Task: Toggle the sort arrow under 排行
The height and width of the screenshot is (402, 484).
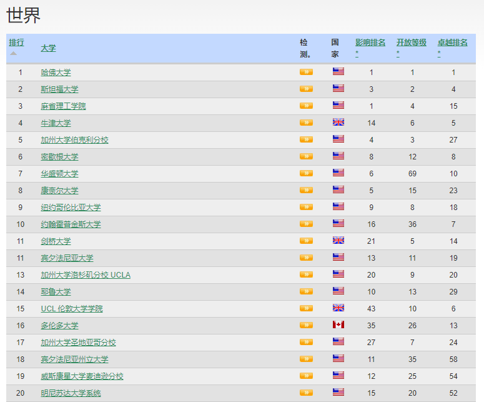Action: pyautogui.click(x=13, y=54)
